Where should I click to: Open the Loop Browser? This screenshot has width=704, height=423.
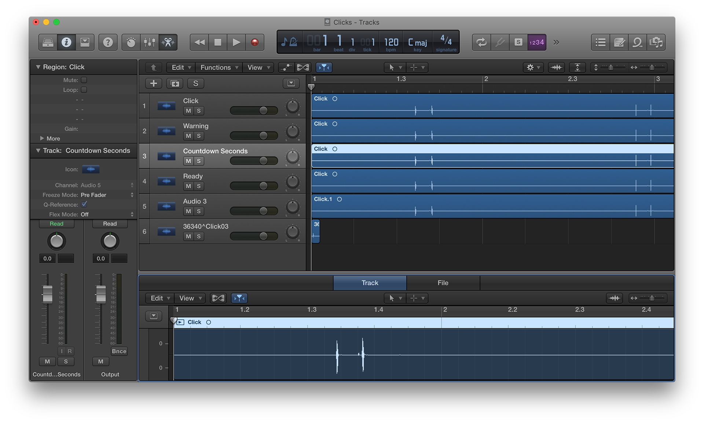(638, 42)
